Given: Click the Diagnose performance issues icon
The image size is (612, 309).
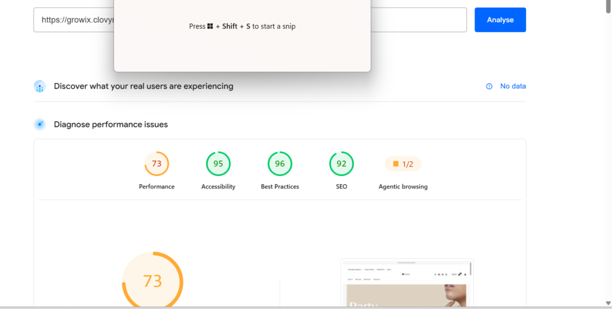Looking at the screenshot, I should point(39,124).
